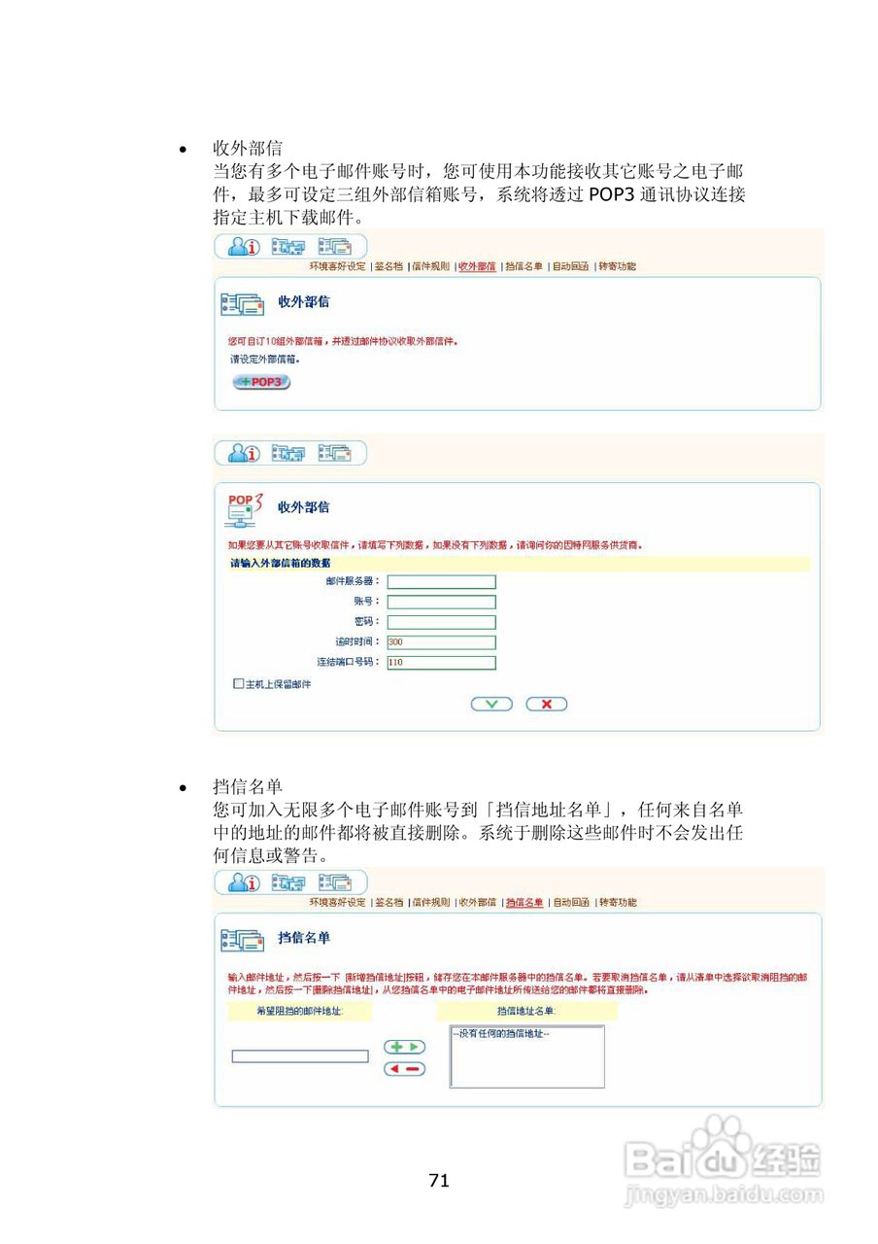878x1244 pixels.
Task: Click middle toolbar icon above the POP3 form
Action: pyautogui.click(x=288, y=453)
